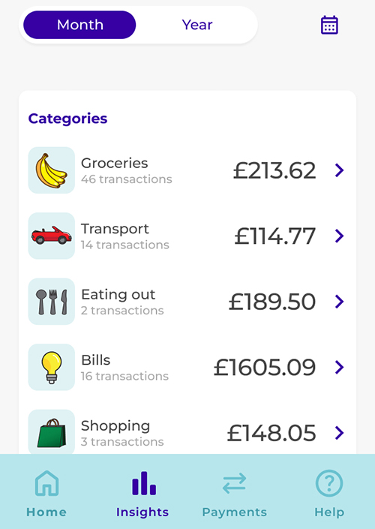Image resolution: width=375 pixels, height=529 pixels.
Task: Tap the green bag Shopping icon
Action: pyautogui.click(x=51, y=432)
